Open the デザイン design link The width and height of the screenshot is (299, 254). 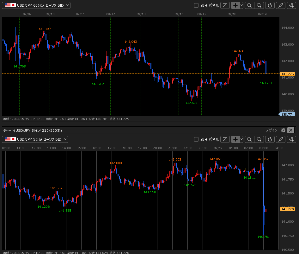coord(272,130)
